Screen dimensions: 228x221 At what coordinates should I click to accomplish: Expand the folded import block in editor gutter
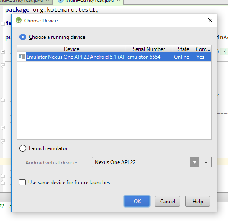[x=3, y=24]
